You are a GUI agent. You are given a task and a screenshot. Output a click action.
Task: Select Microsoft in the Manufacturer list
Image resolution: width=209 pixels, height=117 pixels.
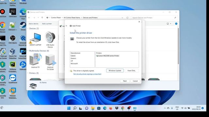coord(74,64)
